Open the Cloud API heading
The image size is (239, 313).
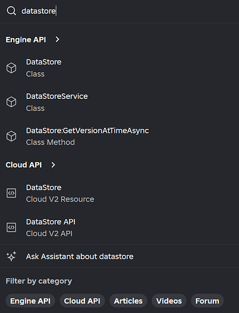pyautogui.click(x=24, y=165)
